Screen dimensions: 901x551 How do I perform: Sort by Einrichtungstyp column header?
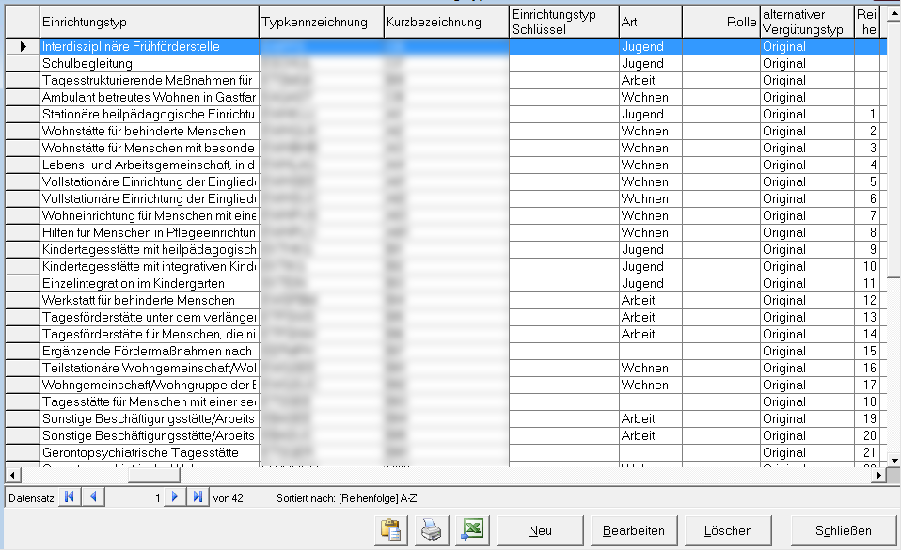click(149, 21)
